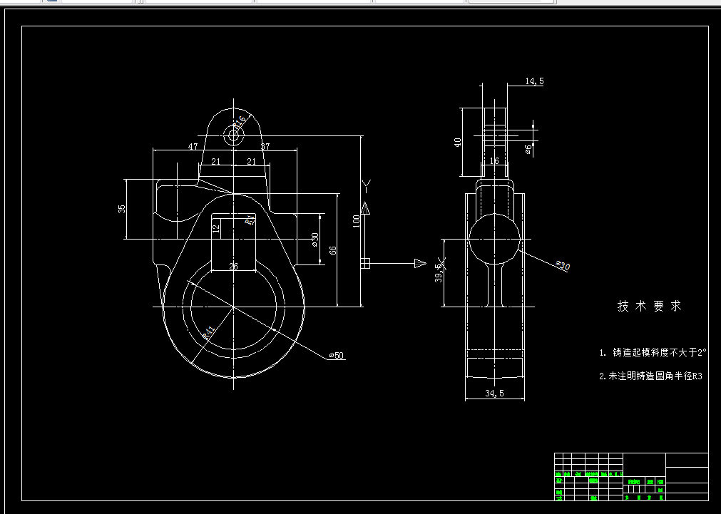Select the 21 dimension under the 47
This screenshot has width=721, height=514.
pos(215,161)
